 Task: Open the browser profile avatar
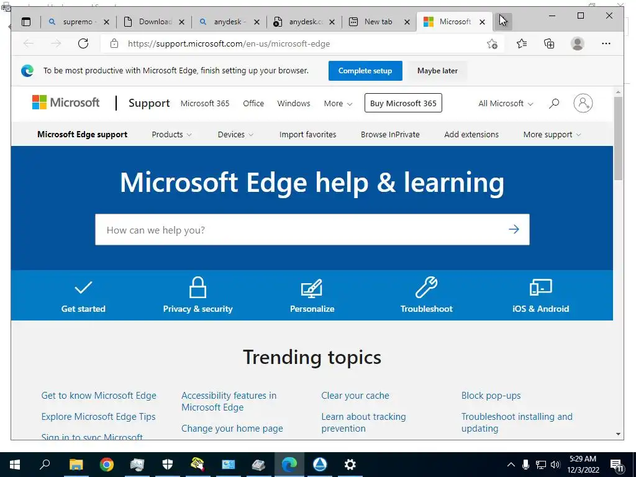pyautogui.click(x=577, y=43)
